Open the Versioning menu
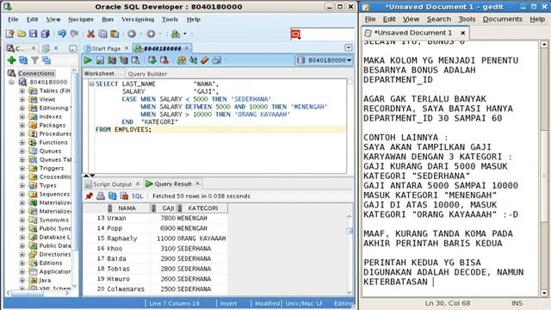 click(x=138, y=19)
